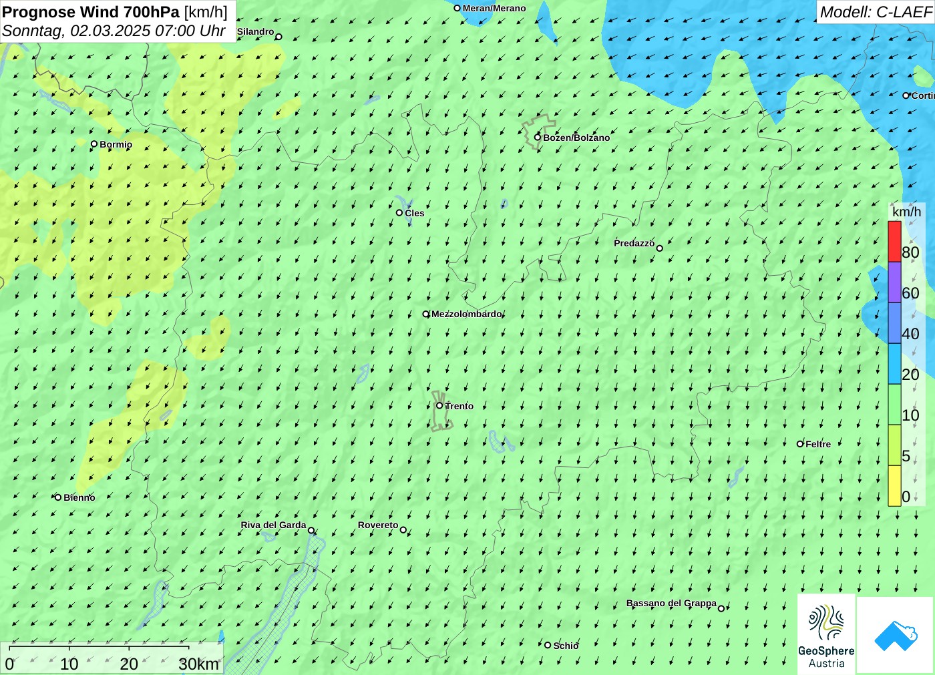The height and width of the screenshot is (675, 935).
Task: Click the 'Prognose Wind 700hPa' title text
Action: click(91, 12)
